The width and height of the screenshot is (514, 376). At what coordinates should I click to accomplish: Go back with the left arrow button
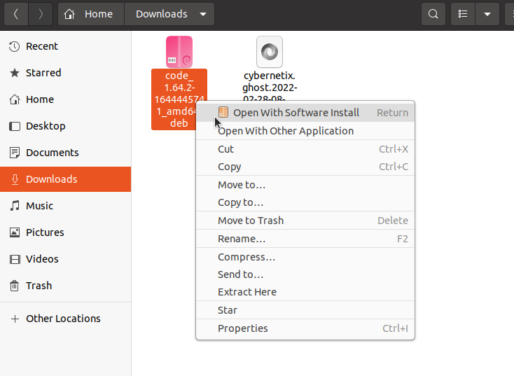coord(15,14)
